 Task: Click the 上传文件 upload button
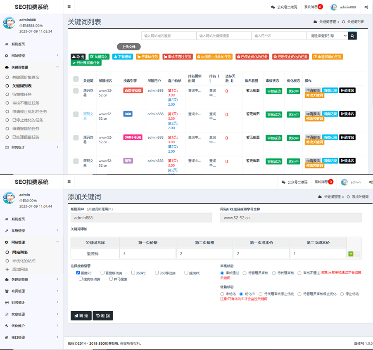pyautogui.click(x=129, y=47)
